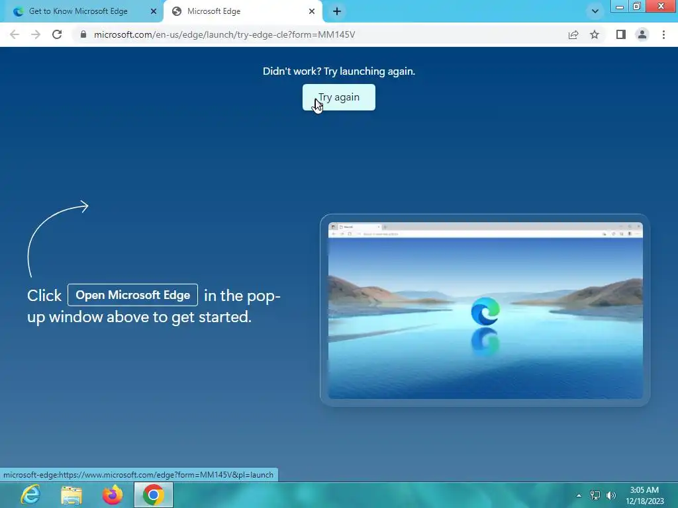Viewport: 678px width, 508px height.
Task: Click the address bar URL
Action: [x=224, y=34]
